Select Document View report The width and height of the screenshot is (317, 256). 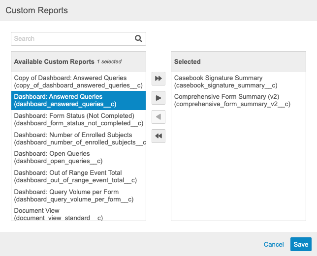pyautogui.click(x=78, y=214)
